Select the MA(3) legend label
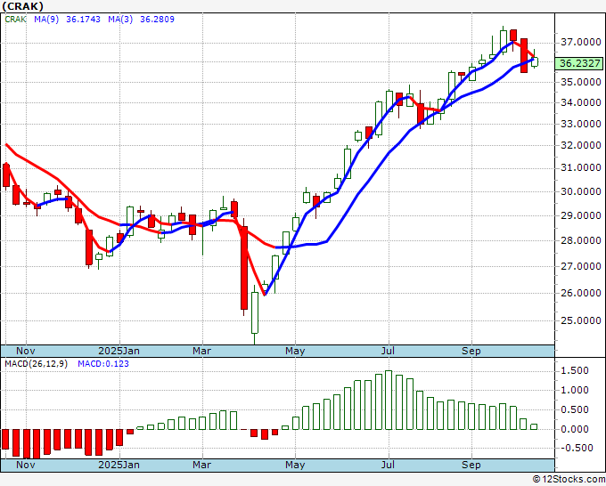Screen dimensions: 606x486 [x=120, y=20]
